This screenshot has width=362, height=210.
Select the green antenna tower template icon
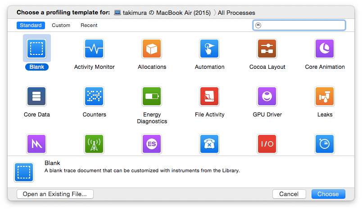[94, 144]
